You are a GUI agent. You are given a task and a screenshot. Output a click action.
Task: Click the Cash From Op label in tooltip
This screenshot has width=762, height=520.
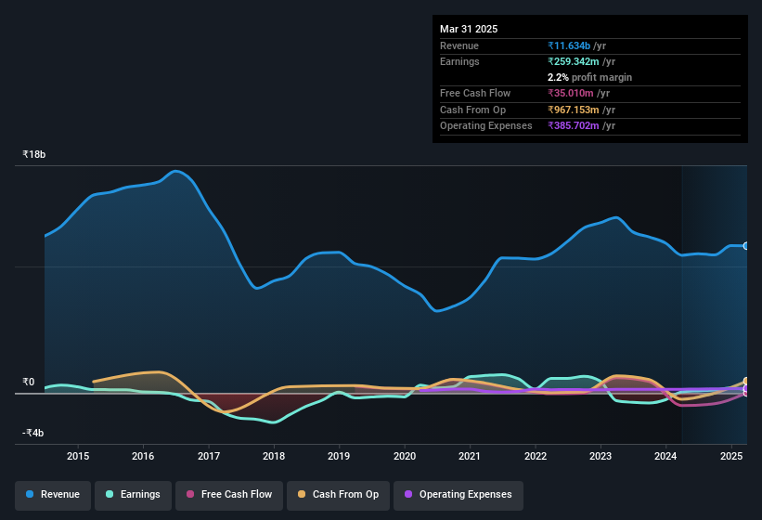472,110
